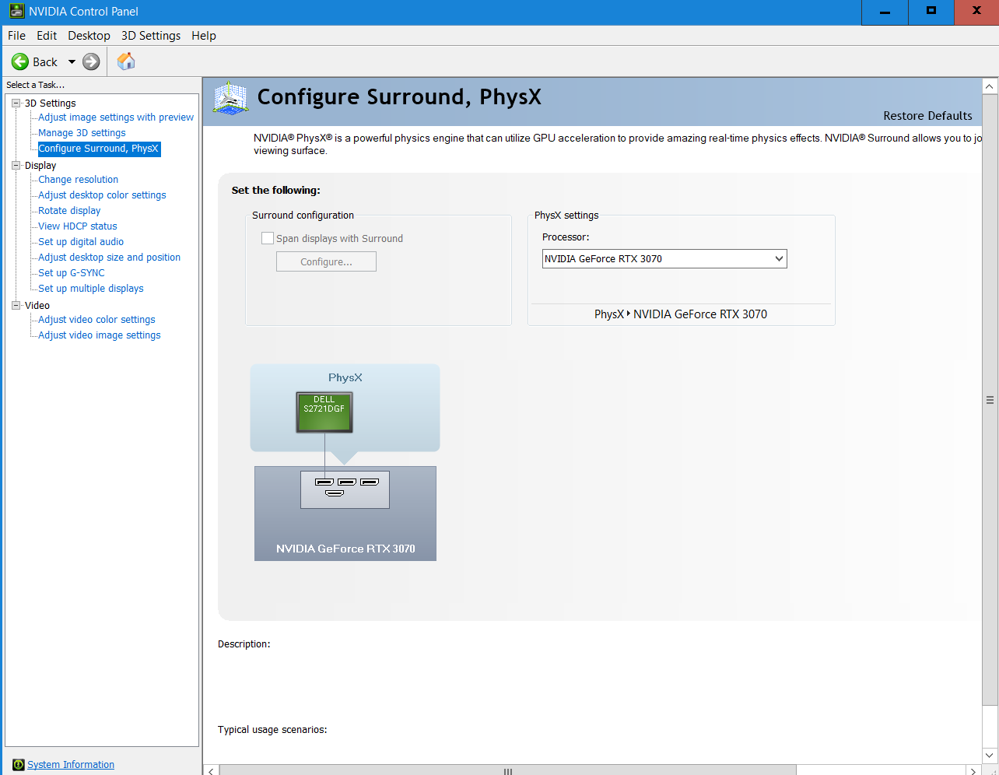Click the grey Forward arrow icon

pyautogui.click(x=91, y=61)
